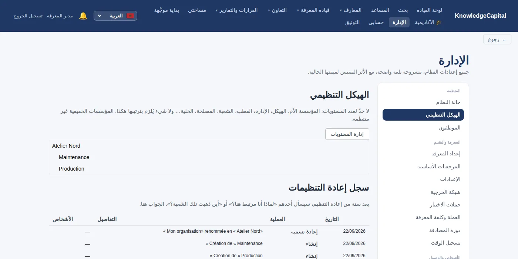Open المساعد navigation item
Viewport: 518px width, 259px height.
pyautogui.click(x=380, y=10)
